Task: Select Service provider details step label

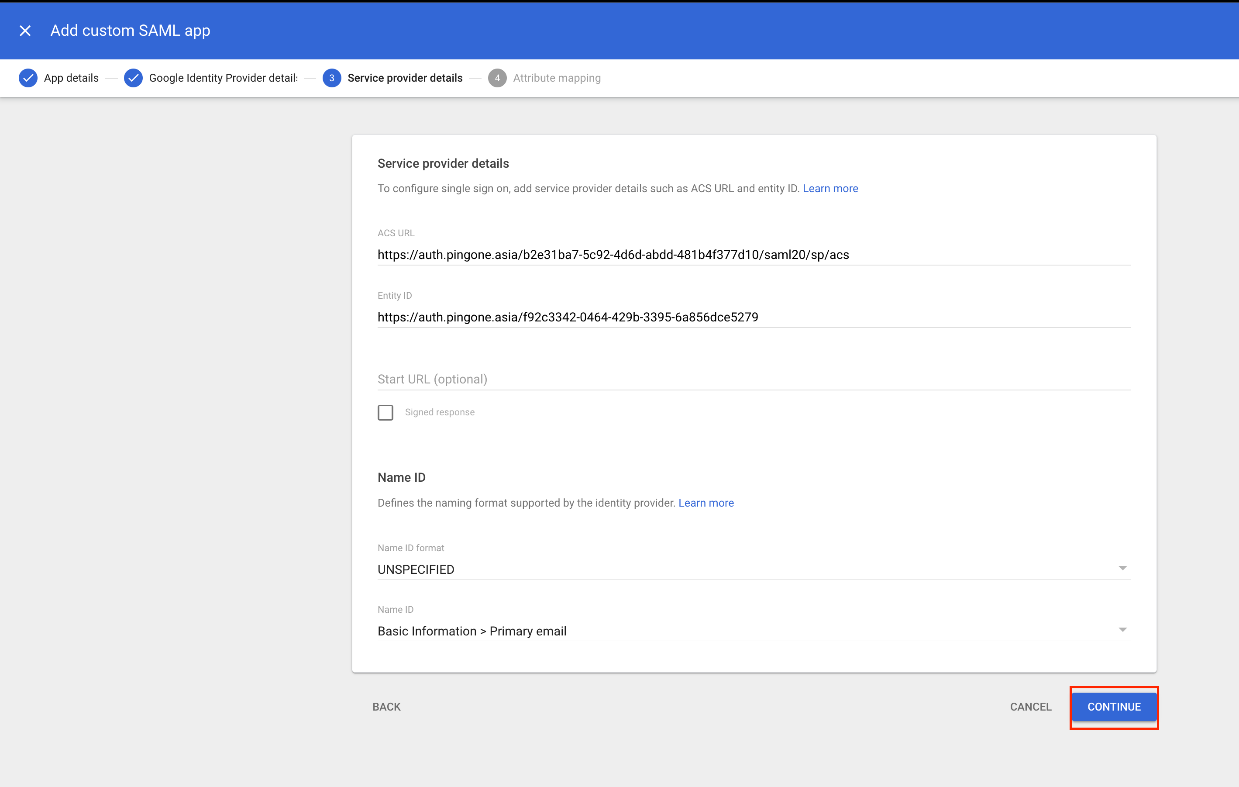Action: tap(405, 78)
